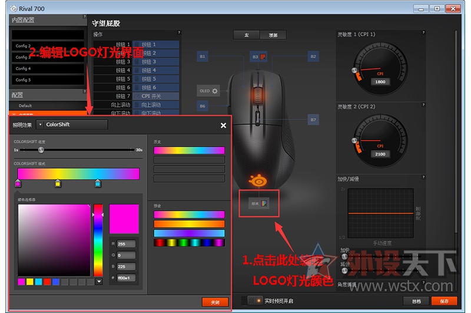Open help for 灵敏度 2 (CPI 2)

tap(423, 105)
